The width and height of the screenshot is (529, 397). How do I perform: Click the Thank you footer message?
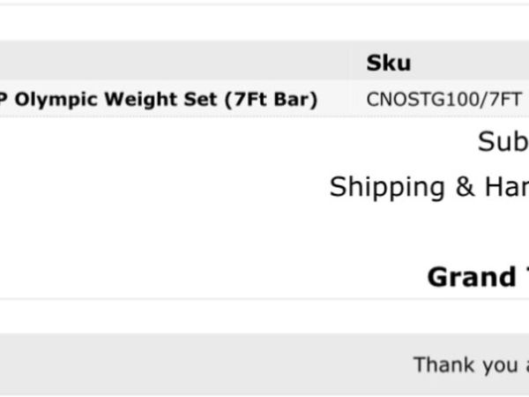(471, 365)
